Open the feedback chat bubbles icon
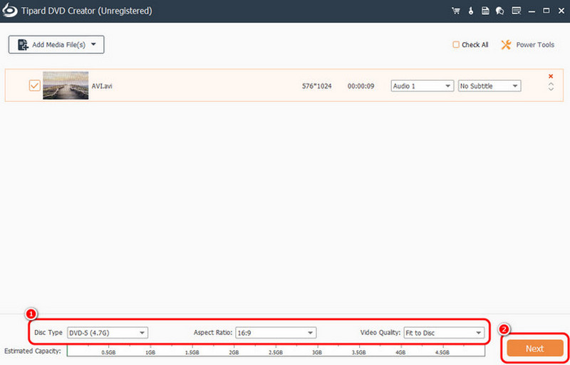 (500, 11)
